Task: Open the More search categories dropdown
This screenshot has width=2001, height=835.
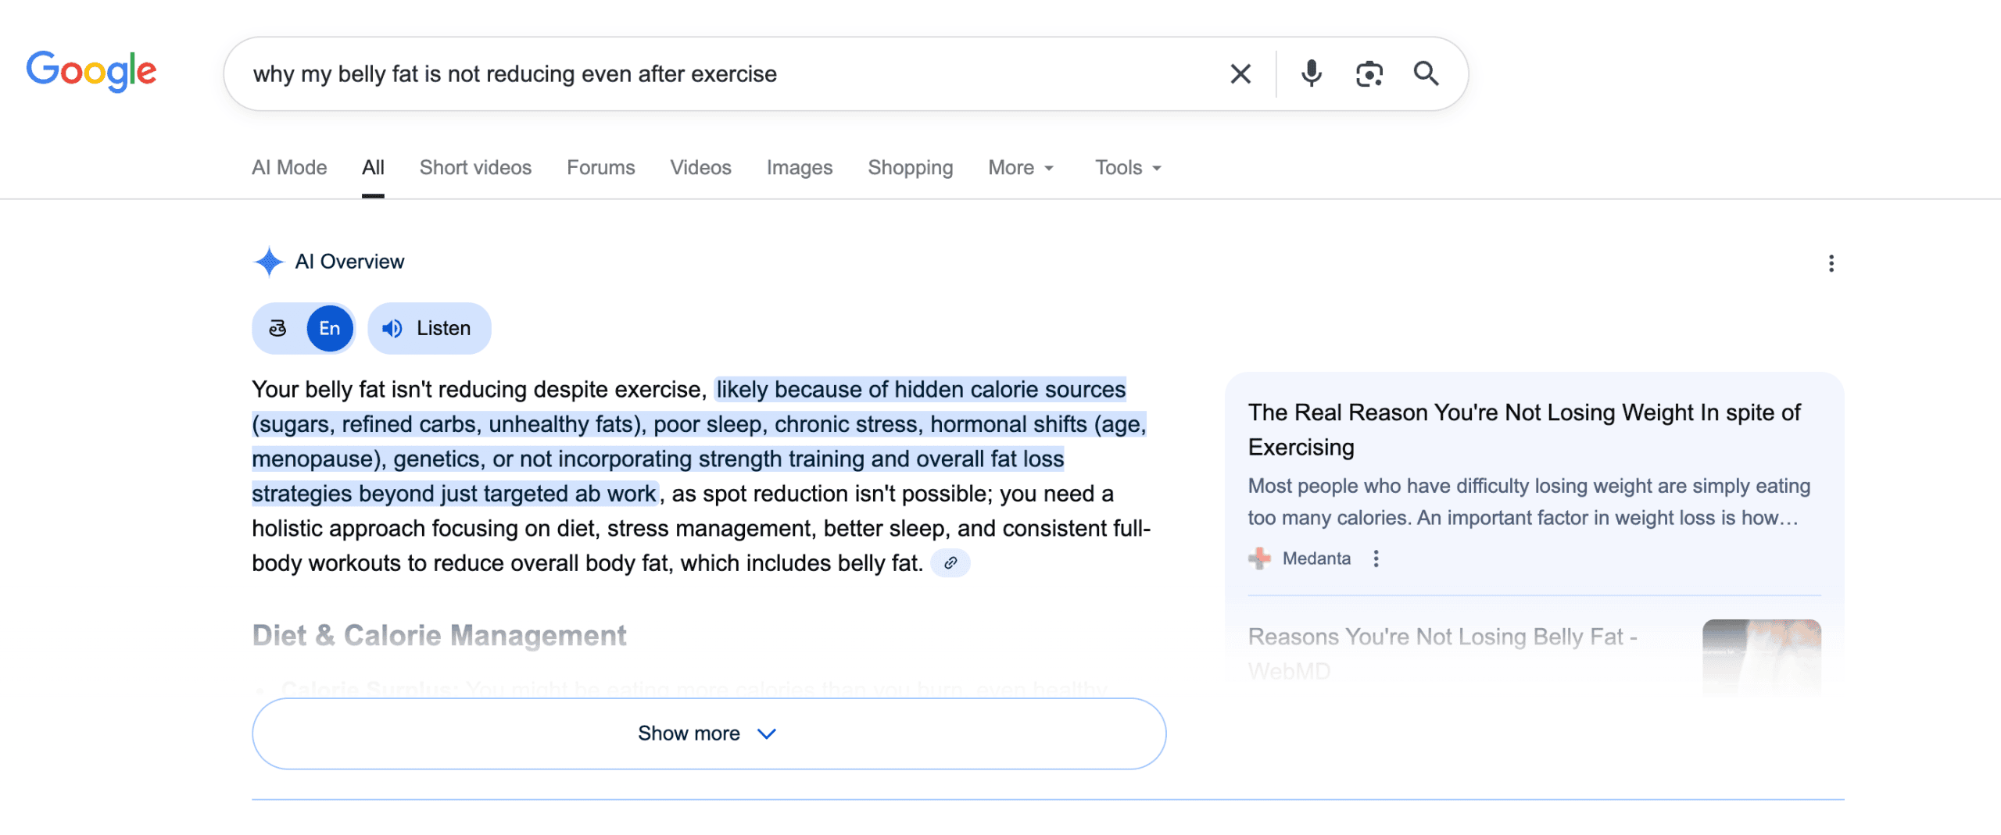Action: pyautogui.click(x=1020, y=167)
